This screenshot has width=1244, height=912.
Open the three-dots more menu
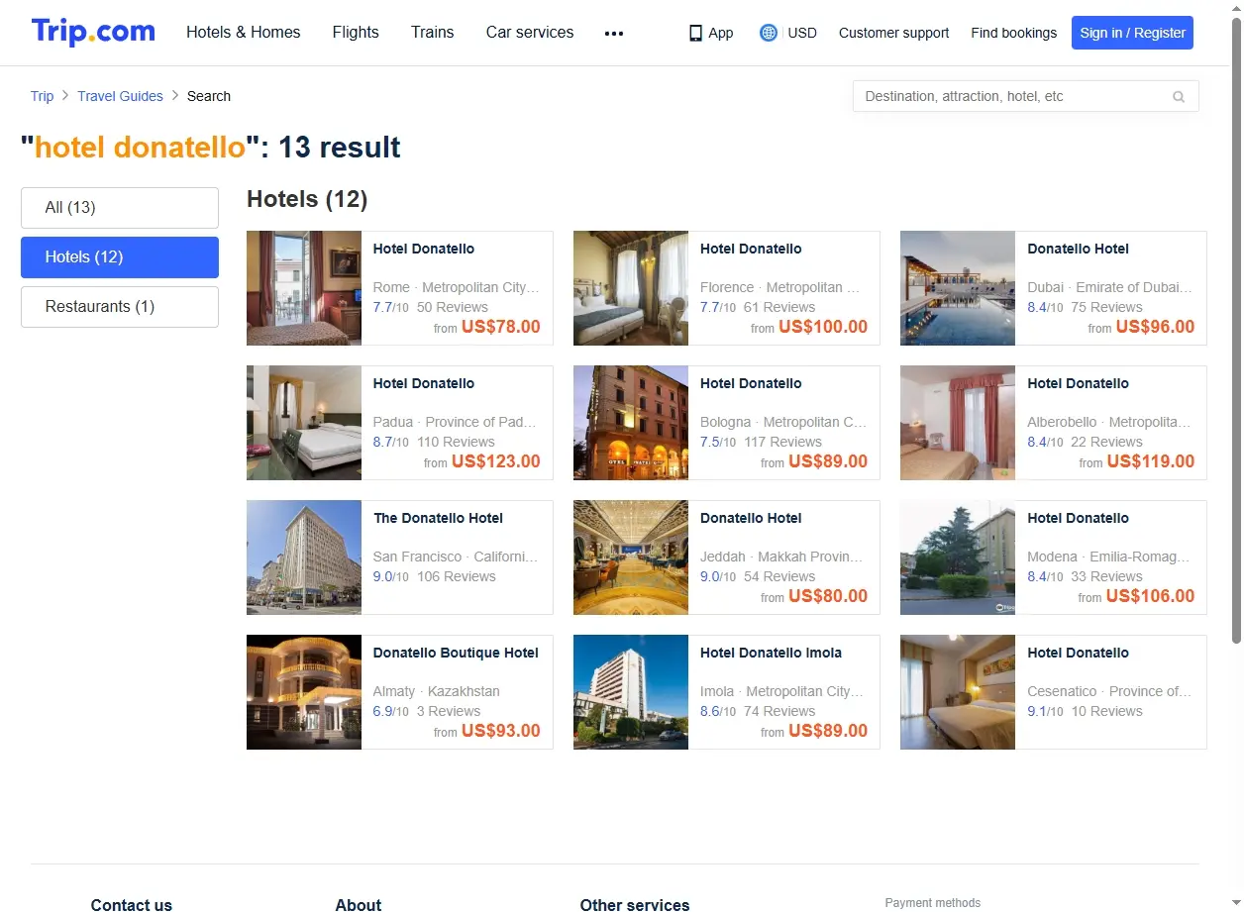click(x=614, y=33)
